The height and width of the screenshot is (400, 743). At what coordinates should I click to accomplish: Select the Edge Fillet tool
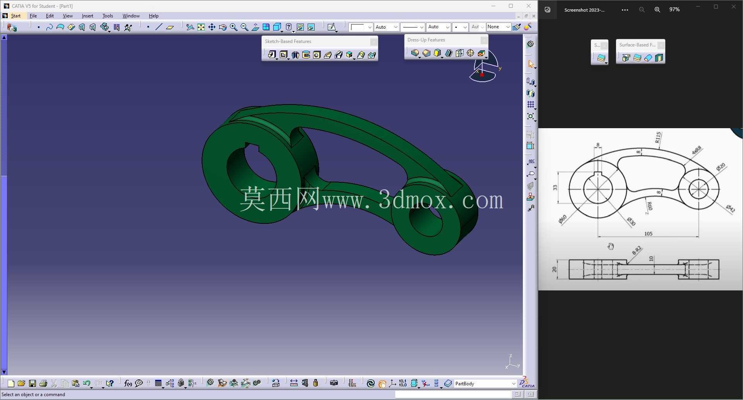pos(414,53)
